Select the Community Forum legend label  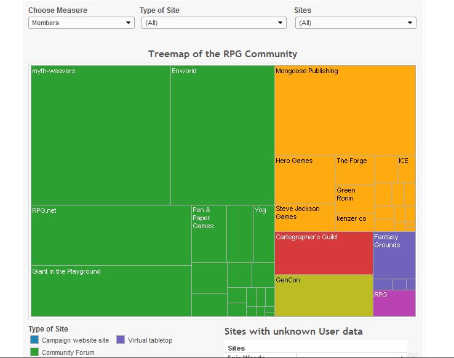click(68, 352)
